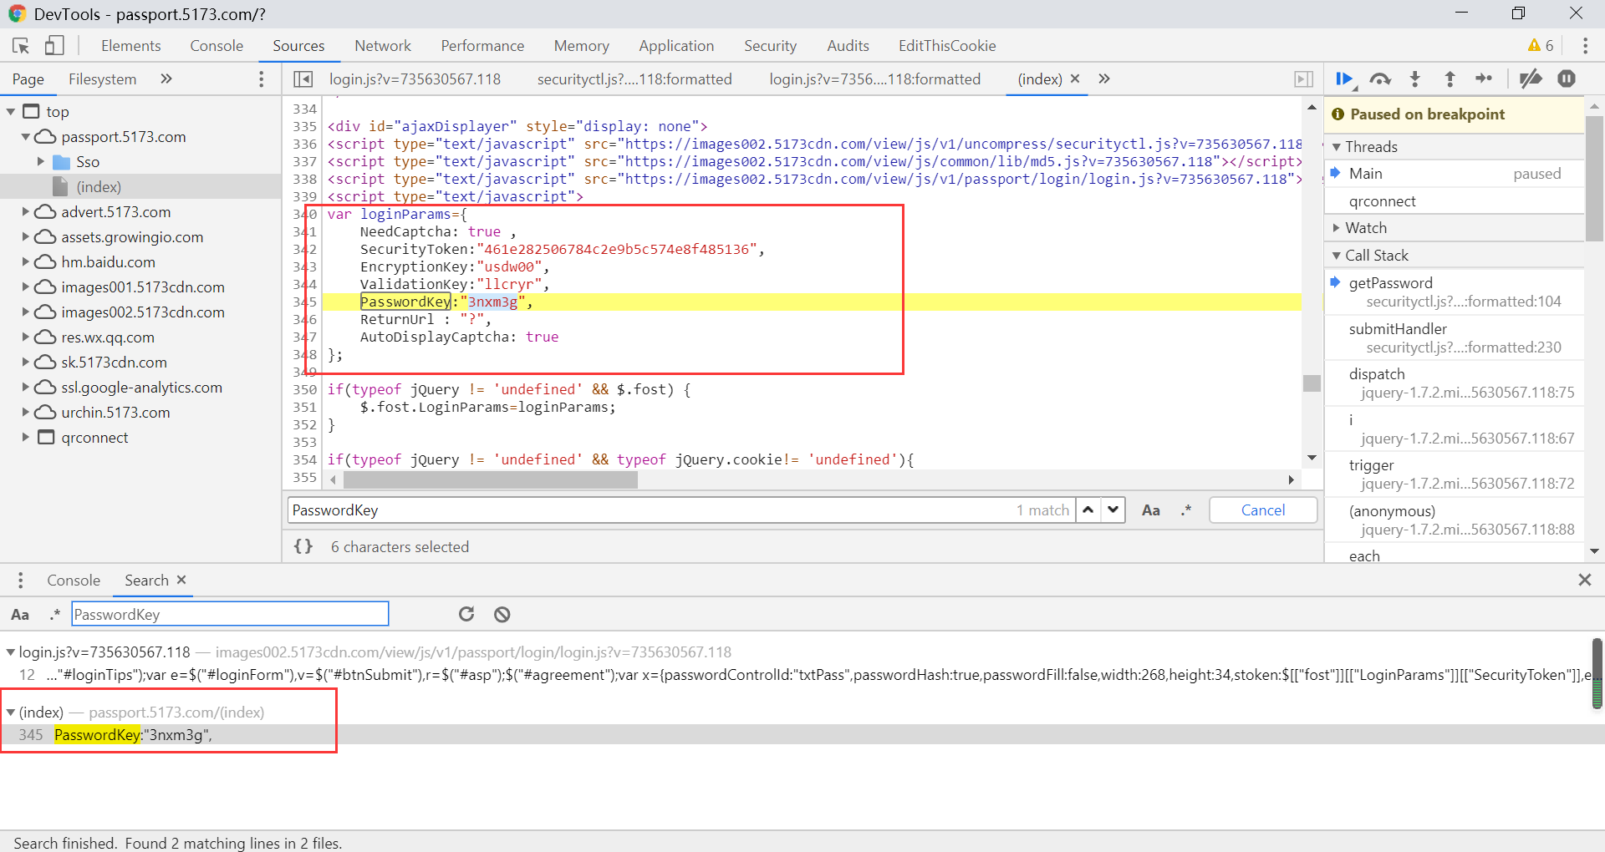Click the Step debugger icon
The width and height of the screenshot is (1605, 852).
1485,79
